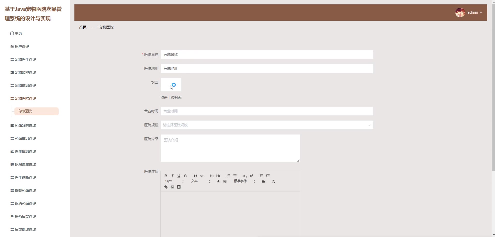Open the text color picker

coord(218,181)
